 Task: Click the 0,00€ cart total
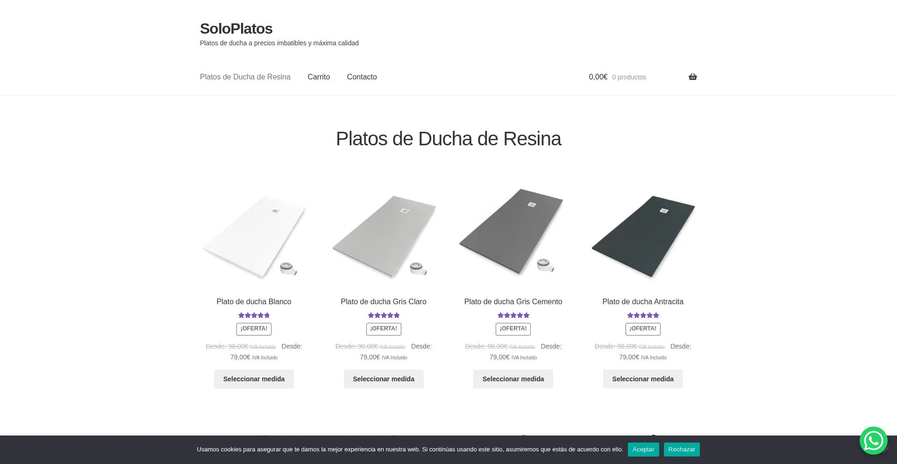point(598,77)
